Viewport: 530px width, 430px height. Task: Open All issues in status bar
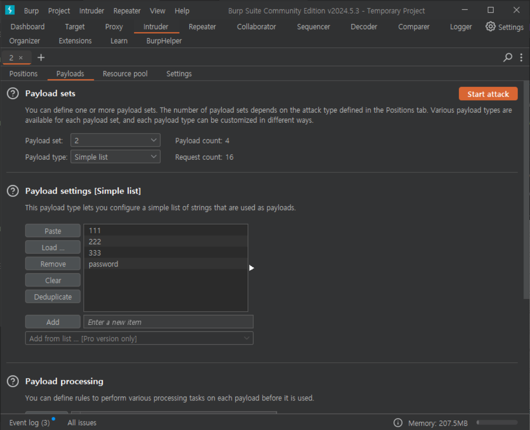coord(82,422)
